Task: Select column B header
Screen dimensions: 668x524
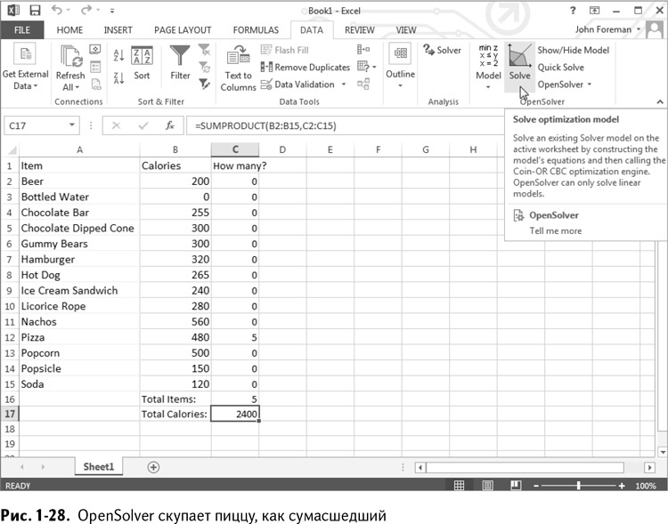Action: tap(175, 149)
